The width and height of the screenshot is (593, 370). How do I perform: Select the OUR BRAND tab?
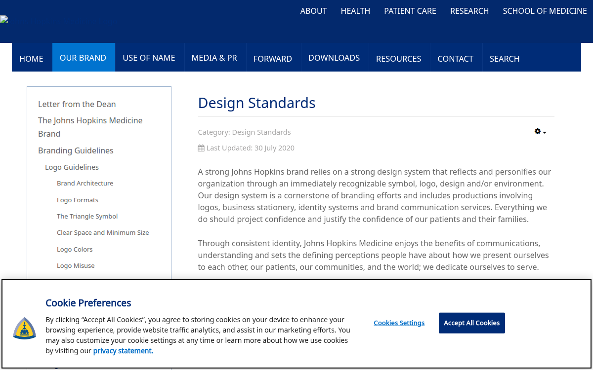click(83, 58)
